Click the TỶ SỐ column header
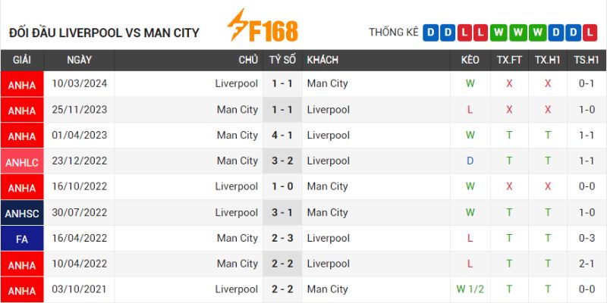Screen dimensions: 607x303 pyautogui.click(x=282, y=60)
